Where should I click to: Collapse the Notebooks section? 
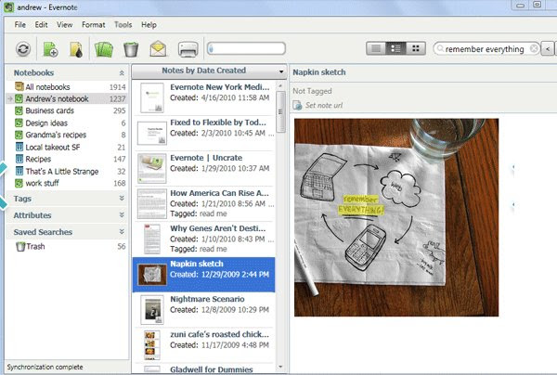pyautogui.click(x=122, y=72)
